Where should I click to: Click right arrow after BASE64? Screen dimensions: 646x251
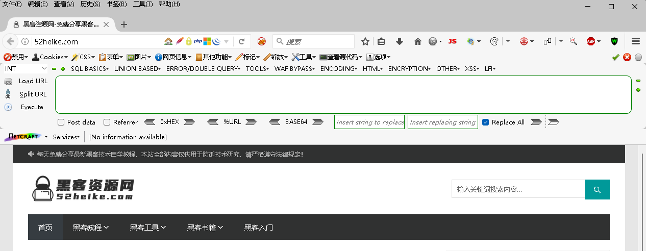(x=318, y=122)
